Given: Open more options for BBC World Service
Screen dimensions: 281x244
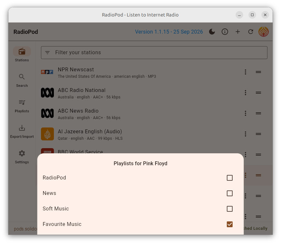Looking at the screenshot, I should [x=246, y=155].
